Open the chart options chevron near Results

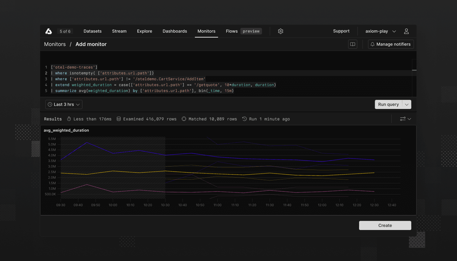409,119
